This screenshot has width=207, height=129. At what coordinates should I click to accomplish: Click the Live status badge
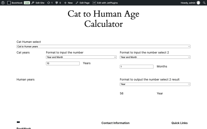pyautogui.click(x=27, y=3)
